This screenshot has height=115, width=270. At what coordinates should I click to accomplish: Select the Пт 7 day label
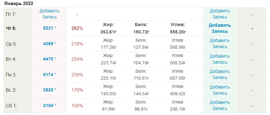11,14
